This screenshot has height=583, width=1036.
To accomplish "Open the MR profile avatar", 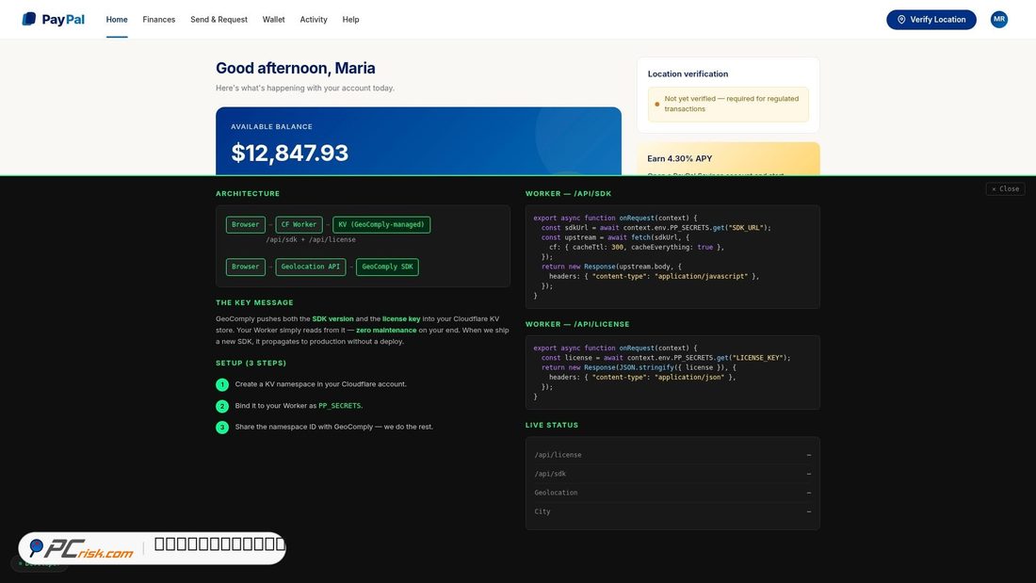I will 998,19.
